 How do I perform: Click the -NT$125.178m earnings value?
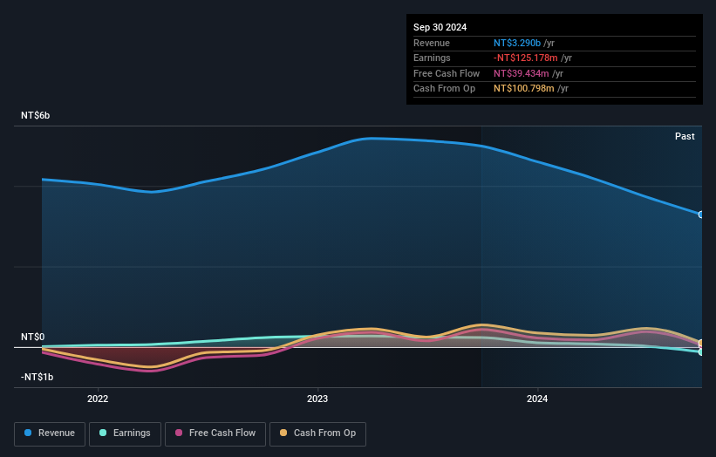[x=526, y=58]
